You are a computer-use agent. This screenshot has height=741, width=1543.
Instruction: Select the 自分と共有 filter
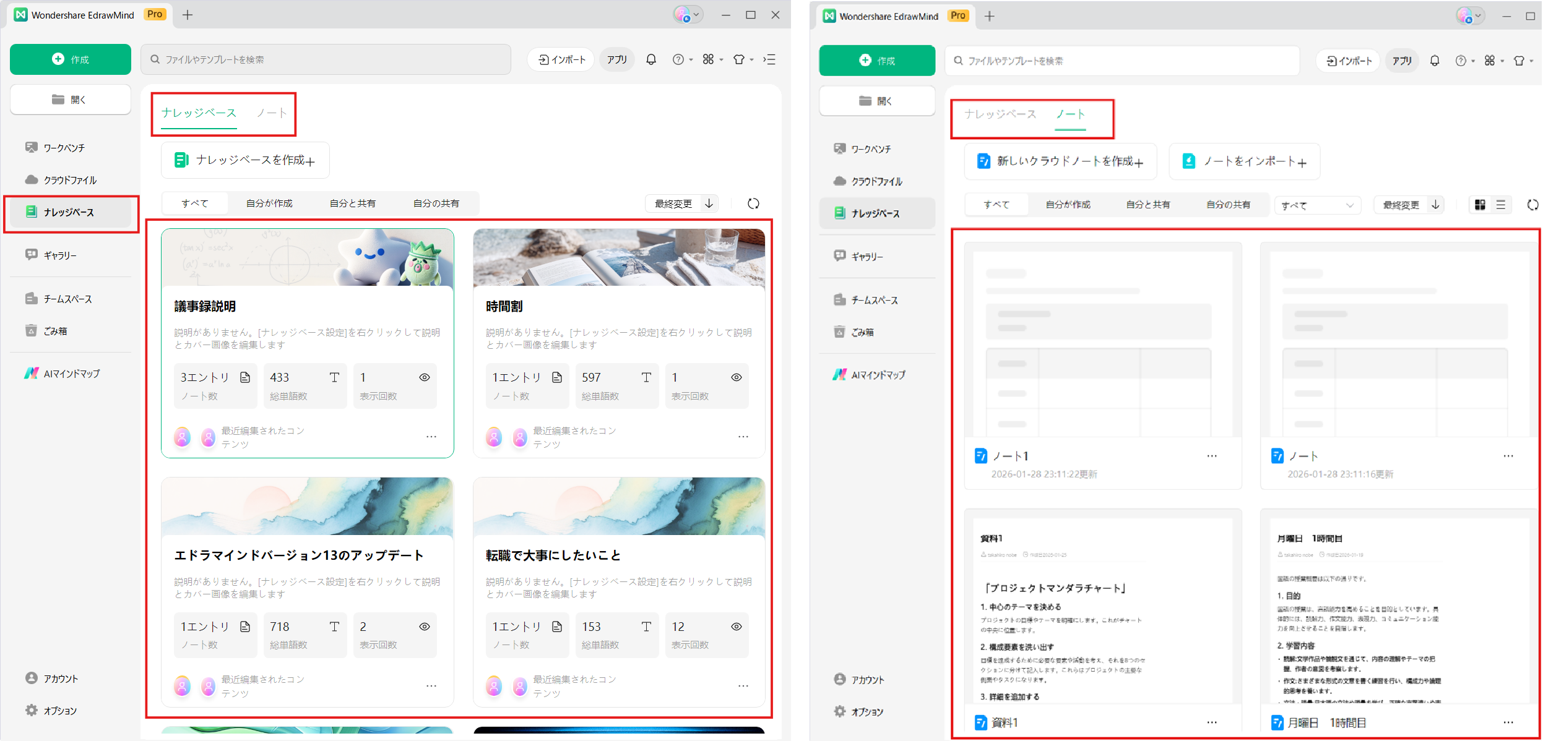(x=353, y=203)
